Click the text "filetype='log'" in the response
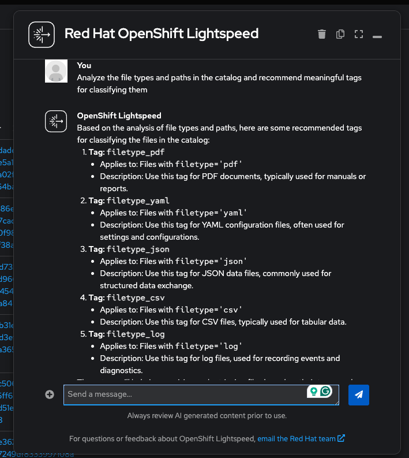 coord(208,346)
